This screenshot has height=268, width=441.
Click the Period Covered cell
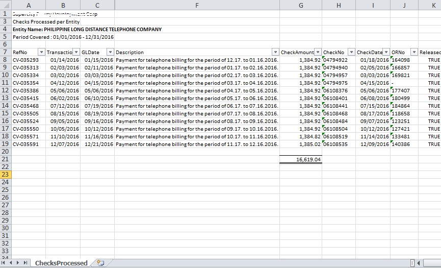pyautogui.click(x=63, y=37)
